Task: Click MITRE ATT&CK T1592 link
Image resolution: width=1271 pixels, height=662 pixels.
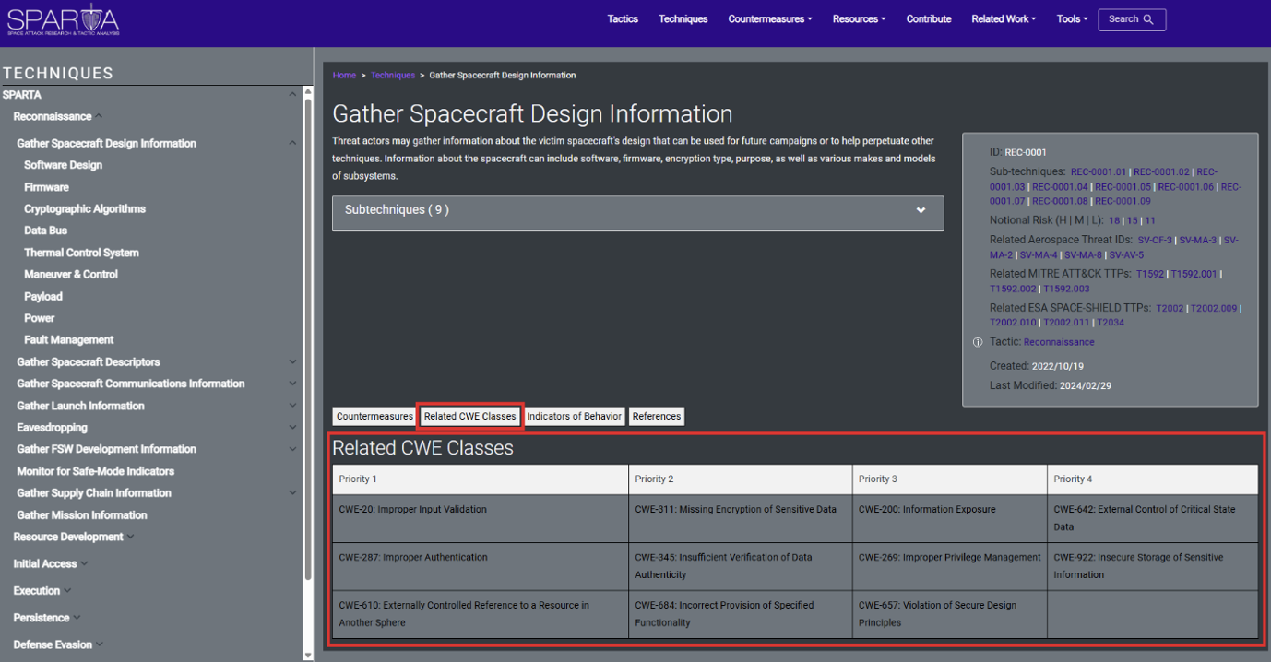Action: [1150, 275]
